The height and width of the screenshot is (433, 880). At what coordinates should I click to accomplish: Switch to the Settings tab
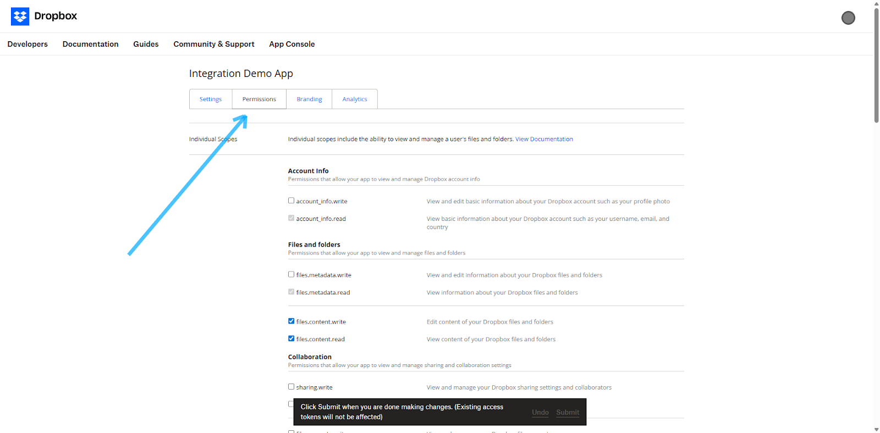click(211, 99)
